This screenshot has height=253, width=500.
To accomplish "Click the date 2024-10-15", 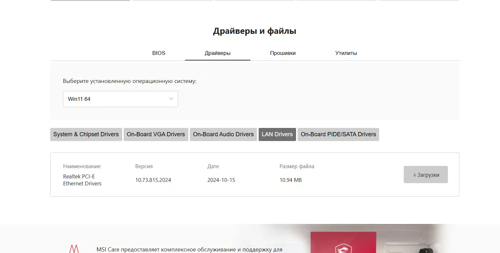I will [221, 180].
